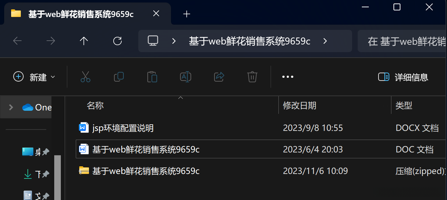Go up one folder level

(x=84, y=41)
